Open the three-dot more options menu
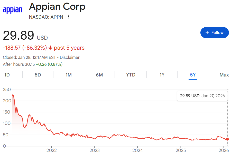 69,17
